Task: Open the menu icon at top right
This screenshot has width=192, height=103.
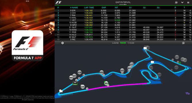Action: 188,3
